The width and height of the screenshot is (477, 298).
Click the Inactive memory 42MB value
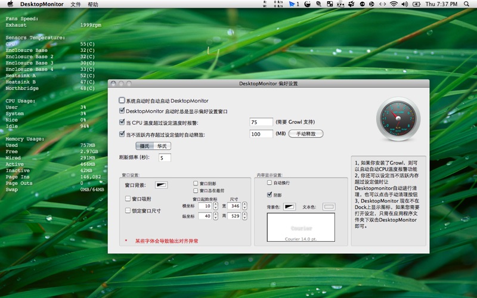click(86, 170)
